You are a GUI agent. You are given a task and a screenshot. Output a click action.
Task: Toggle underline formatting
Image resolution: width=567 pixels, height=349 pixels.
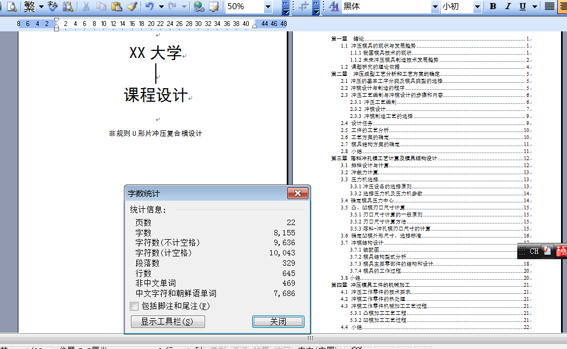522,6
